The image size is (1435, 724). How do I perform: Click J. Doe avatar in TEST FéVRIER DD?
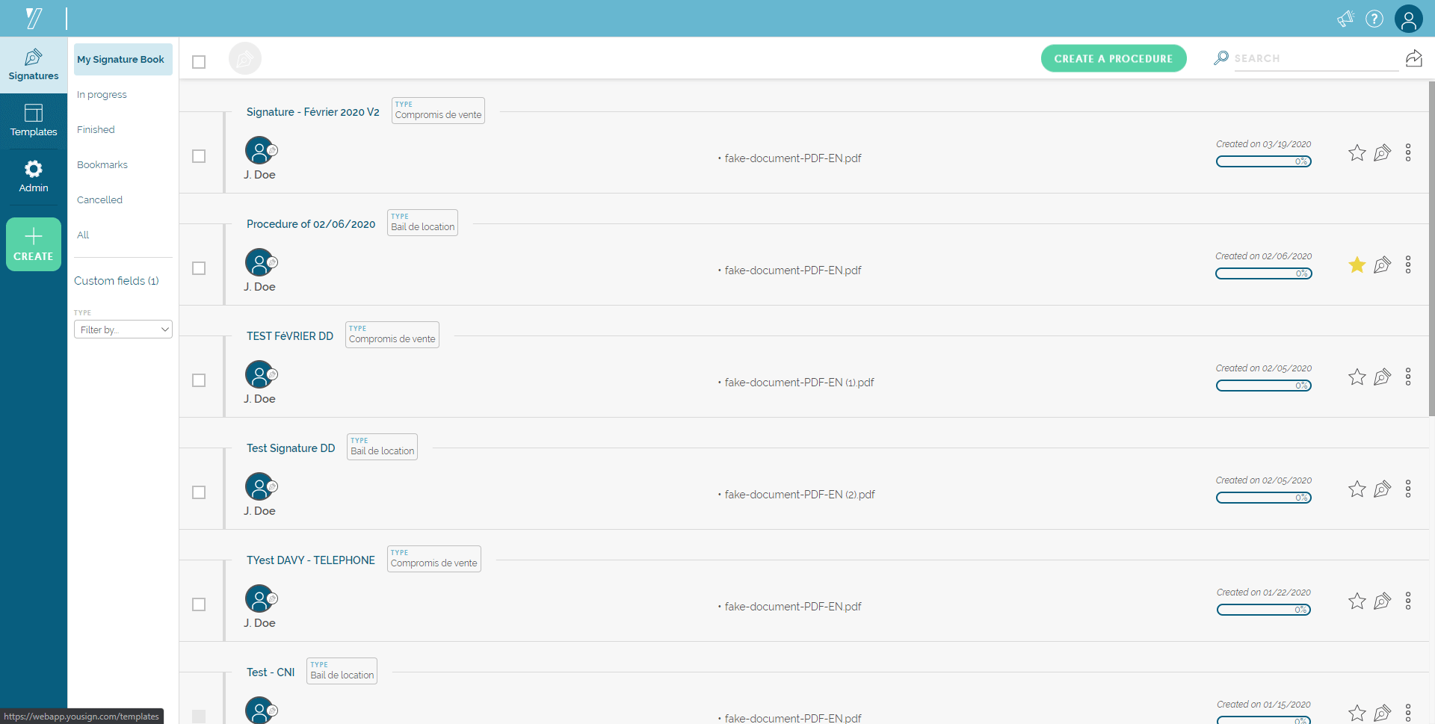(x=260, y=374)
